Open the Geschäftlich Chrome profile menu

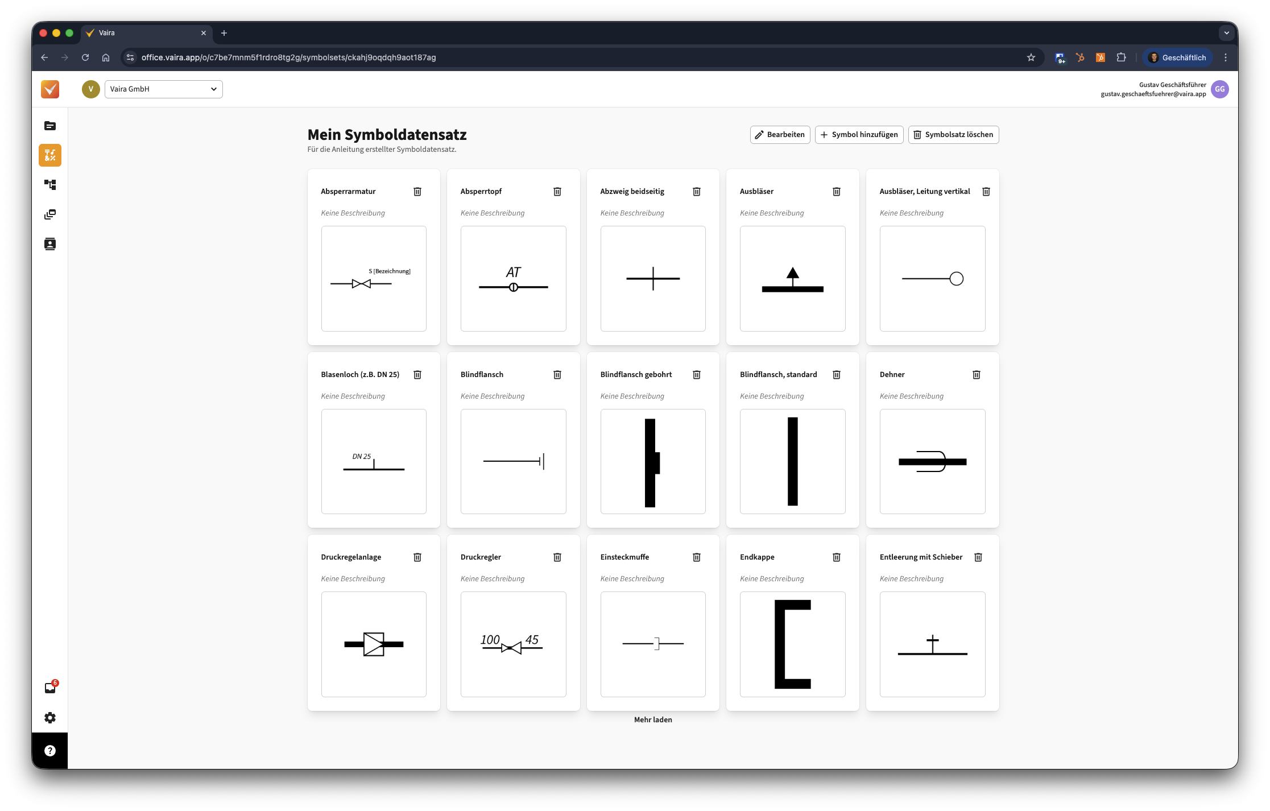pos(1177,57)
